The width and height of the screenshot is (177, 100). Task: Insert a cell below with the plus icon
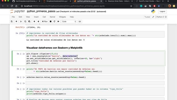[16, 22]
